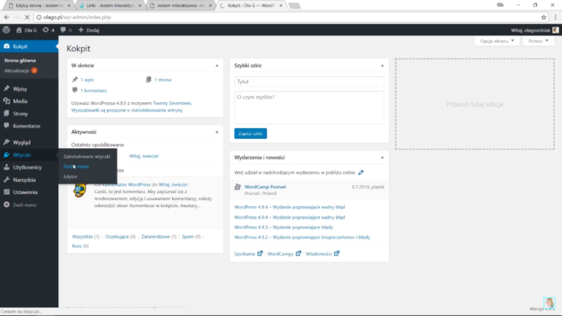Open updates indicator showing 4
Image resolution: width=562 pixels, height=316 pixels.
49,30
